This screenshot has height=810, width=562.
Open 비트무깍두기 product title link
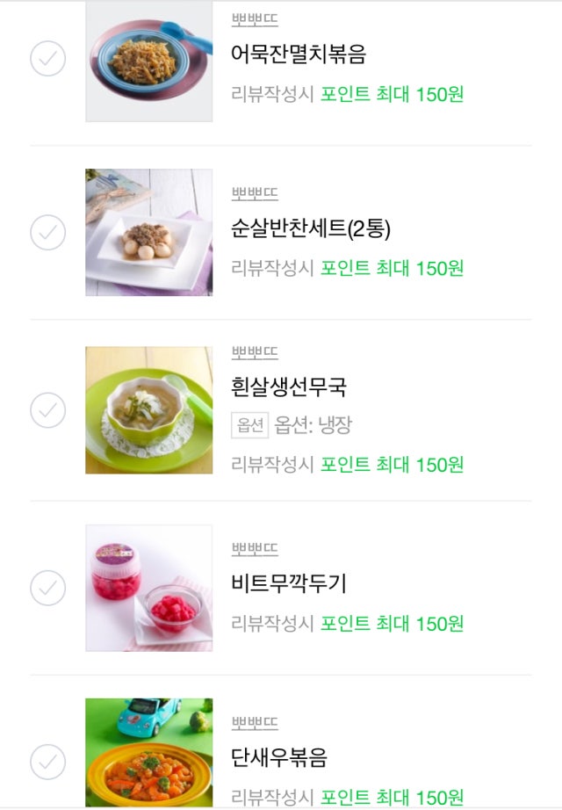pyautogui.click(x=289, y=583)
